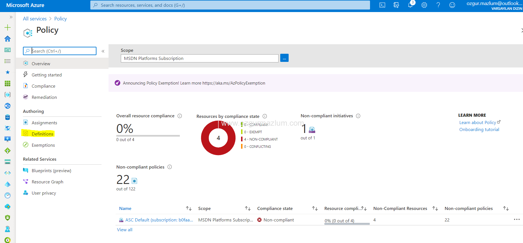The width and height of the screenshot is (523, 243).
Task: Focus the Policy menu search box
Action: [60, 51]
